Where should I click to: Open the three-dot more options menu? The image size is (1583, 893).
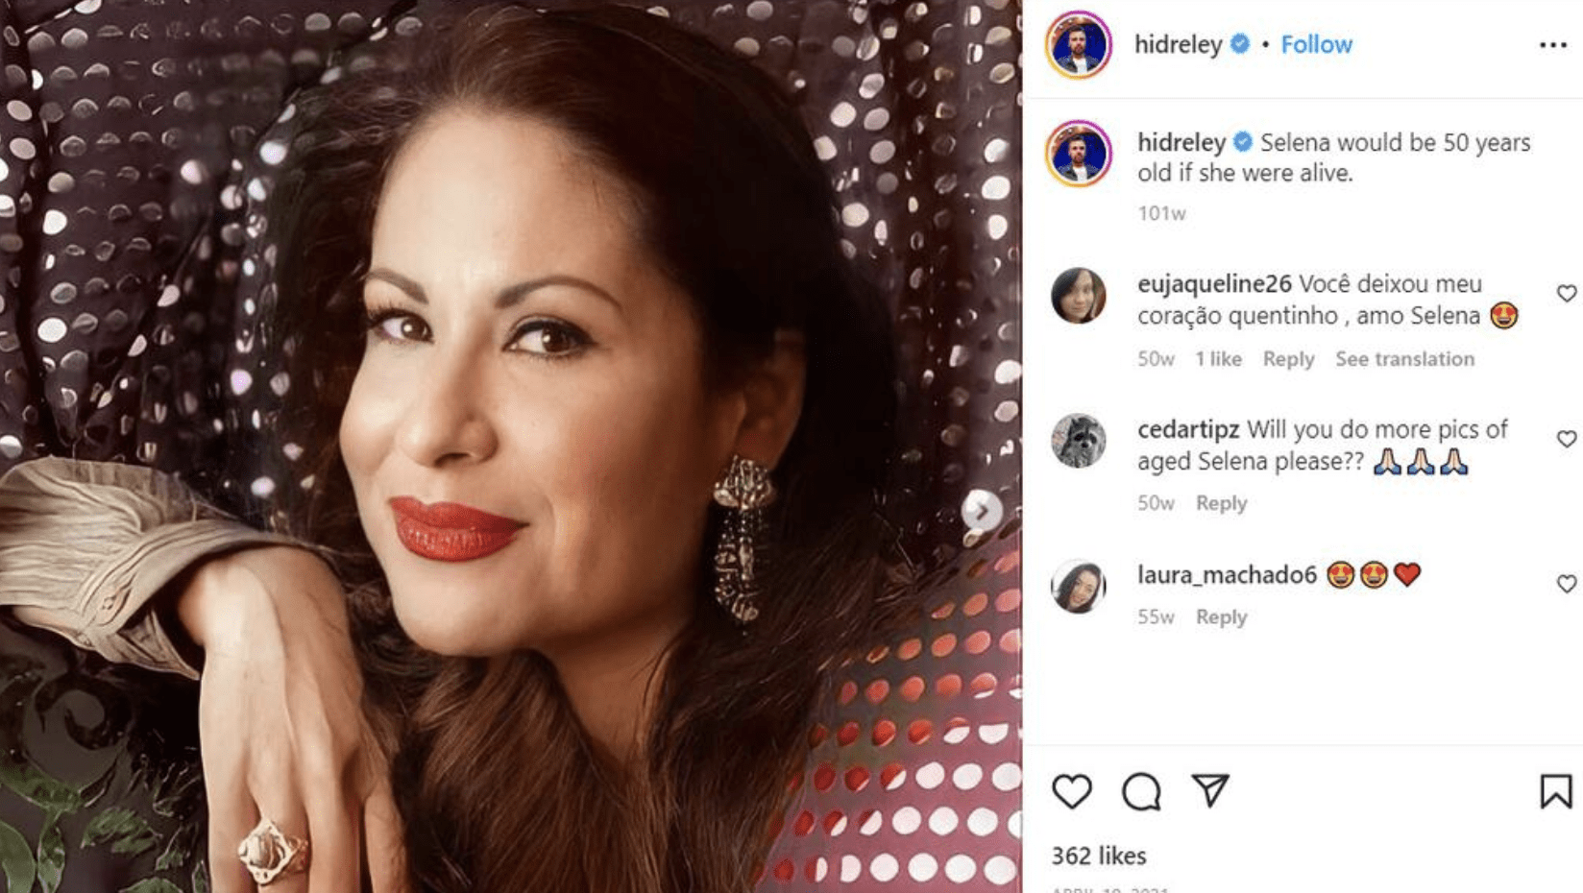(x=1552, y=45)
